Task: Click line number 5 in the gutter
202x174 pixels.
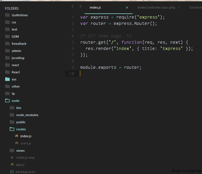Action: point(73,42)
